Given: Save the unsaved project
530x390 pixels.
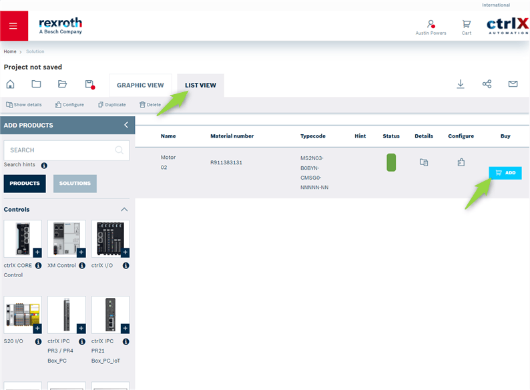Looking at the screenshot, I should (89, 84).
